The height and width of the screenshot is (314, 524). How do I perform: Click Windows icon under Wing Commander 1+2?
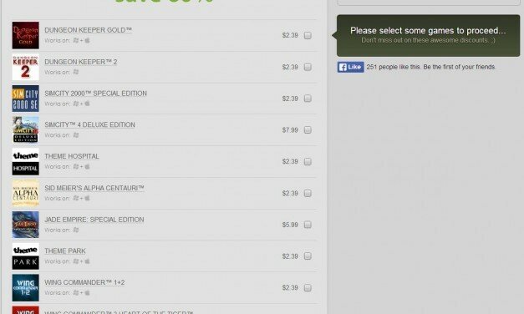point(76,292)
